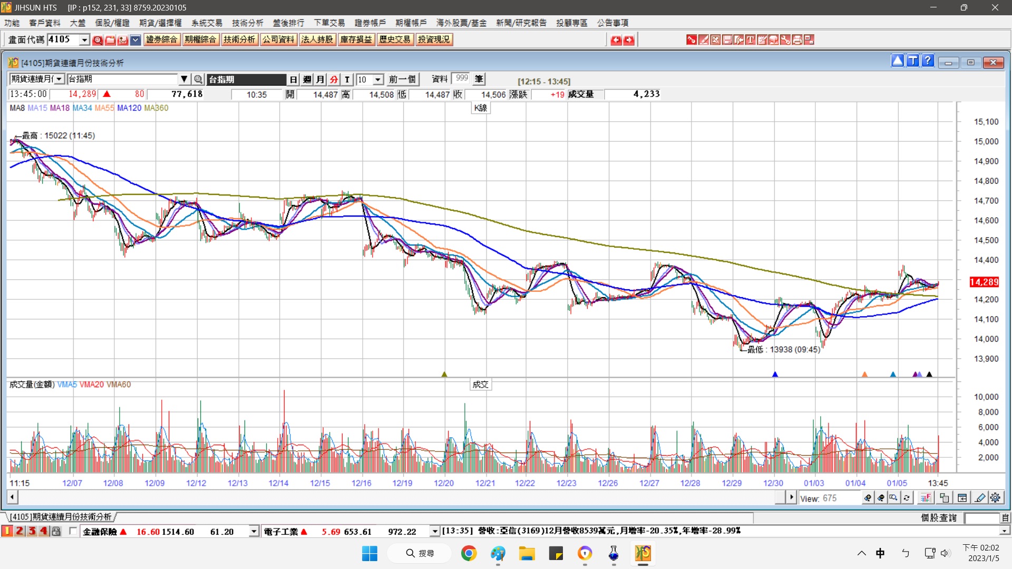Open the 技術分析 menu
1012x569 pixels.
tap(247, 23)
